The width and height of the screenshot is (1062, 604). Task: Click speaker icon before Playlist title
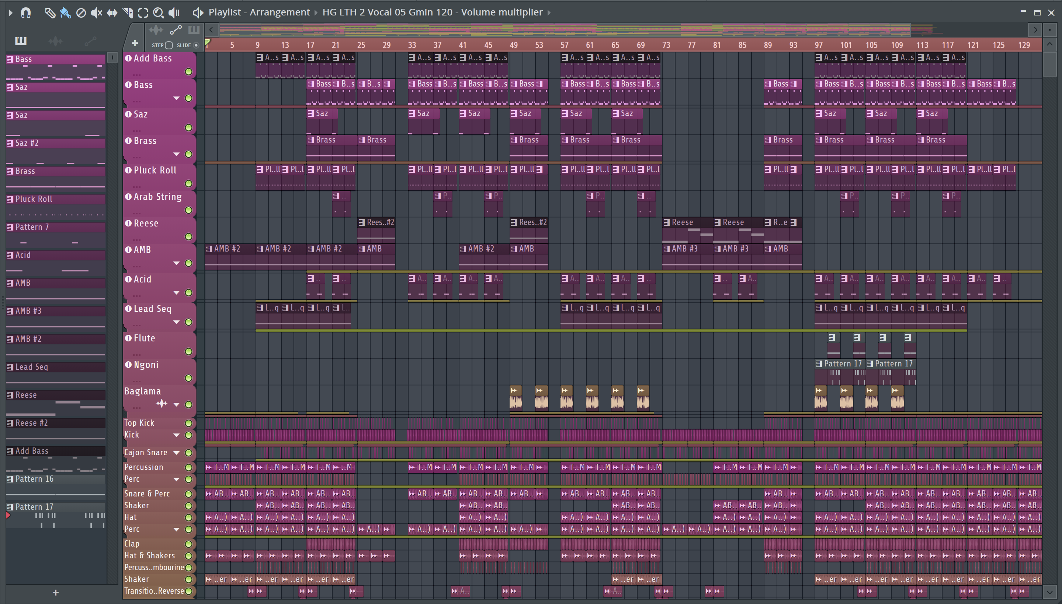pyautogui.click(x=198, y=13)
